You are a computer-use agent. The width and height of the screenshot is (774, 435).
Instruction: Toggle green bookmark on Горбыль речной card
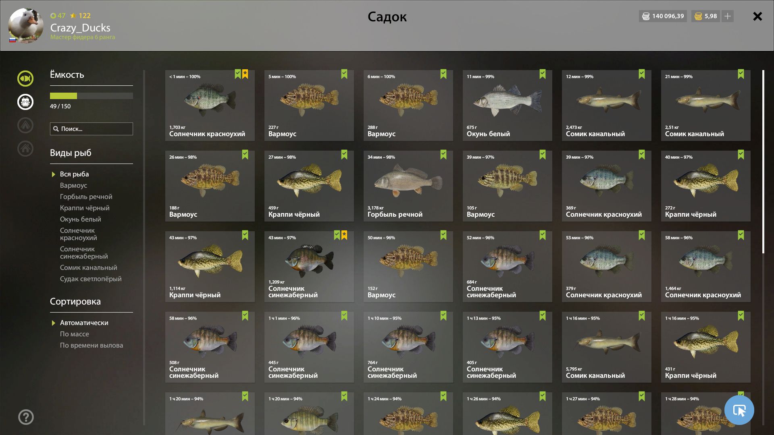(x=443, y=155)
